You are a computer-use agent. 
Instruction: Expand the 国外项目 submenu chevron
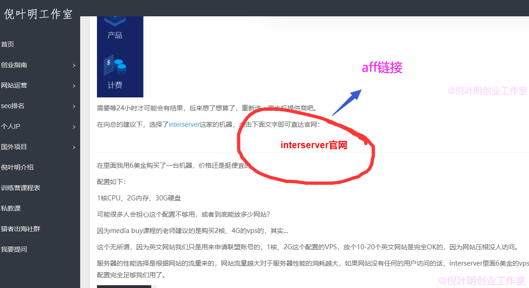74,147
